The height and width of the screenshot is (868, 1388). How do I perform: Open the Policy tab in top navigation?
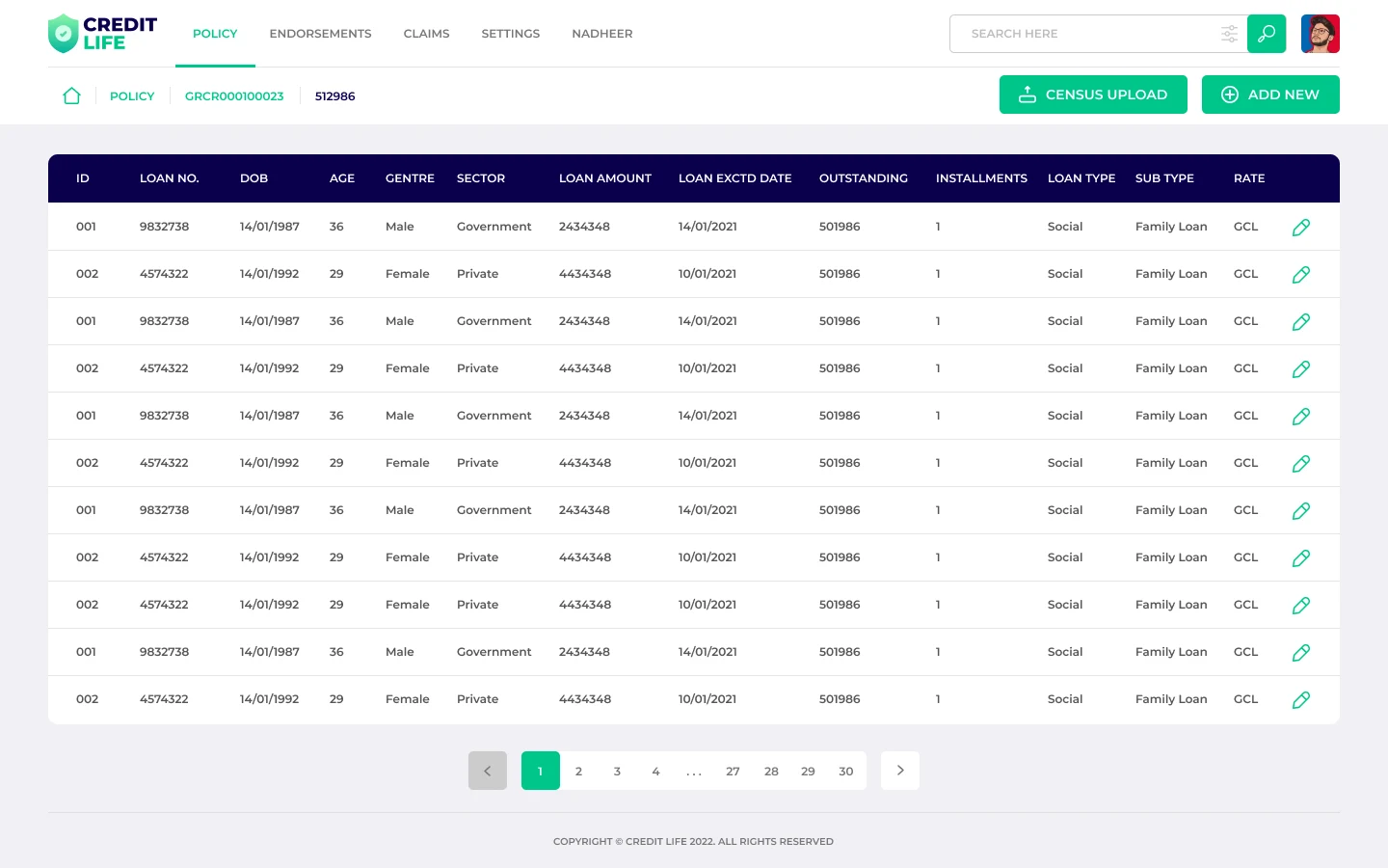pos(215,34)
